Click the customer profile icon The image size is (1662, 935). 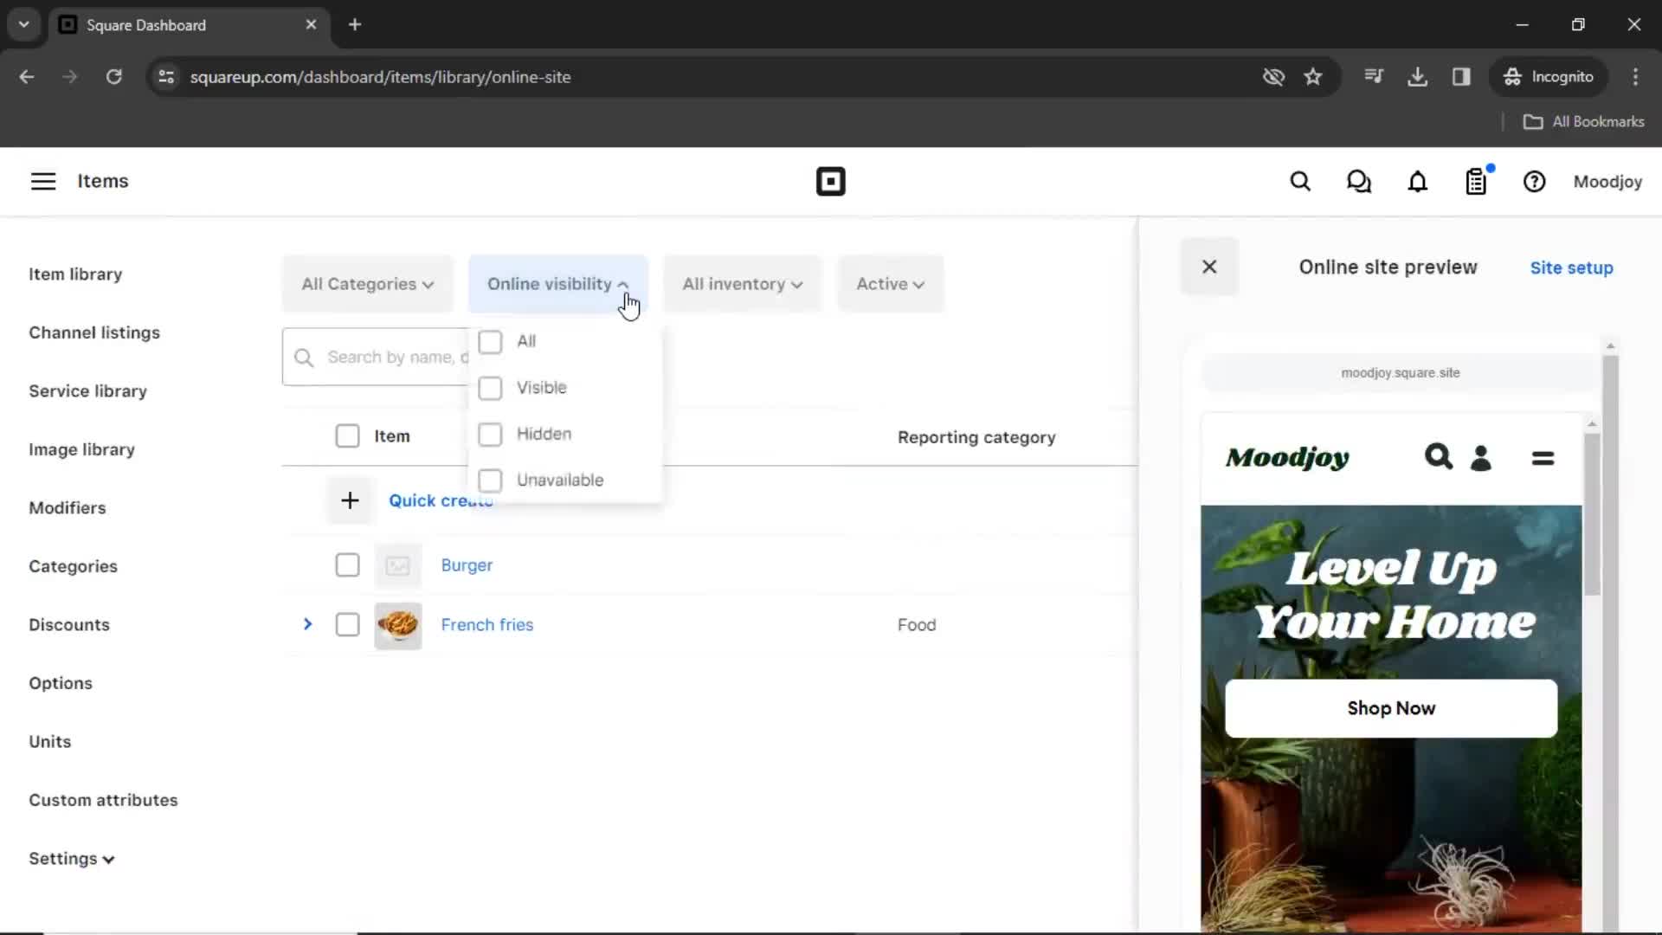[1480, 456]
